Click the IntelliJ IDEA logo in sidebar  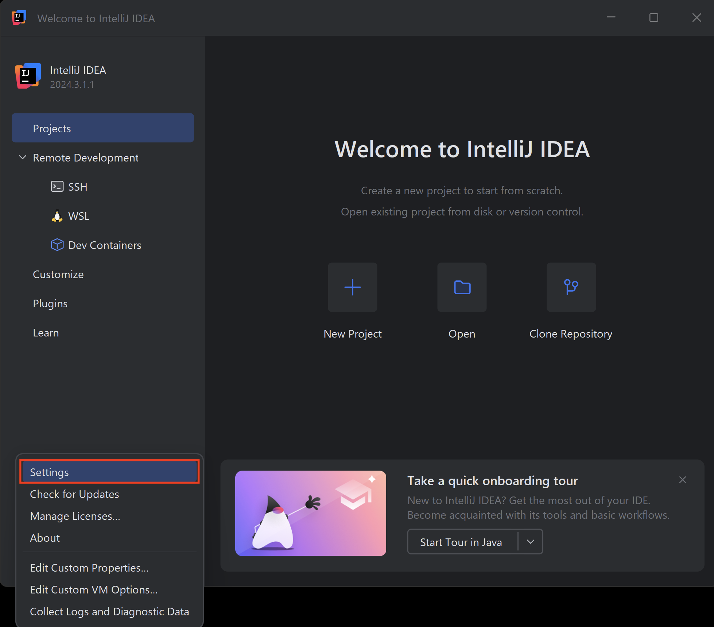(28, 76)
